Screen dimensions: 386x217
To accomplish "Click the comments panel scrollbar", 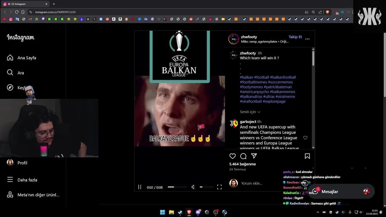I will (x=313, y=58).
